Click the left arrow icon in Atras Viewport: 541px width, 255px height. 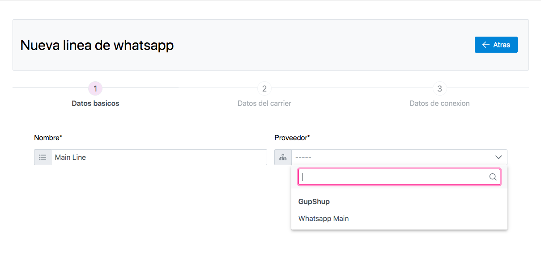point(486,45)
